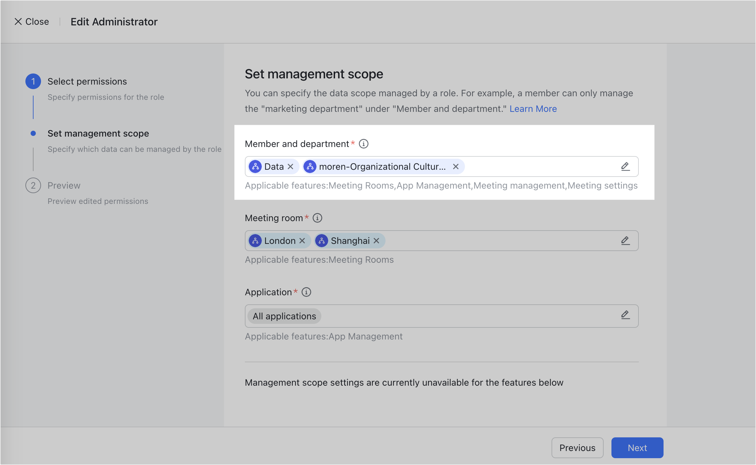The image size is (756, 465).
Task: Click the Member and department input field
Action: pos(537,166)
